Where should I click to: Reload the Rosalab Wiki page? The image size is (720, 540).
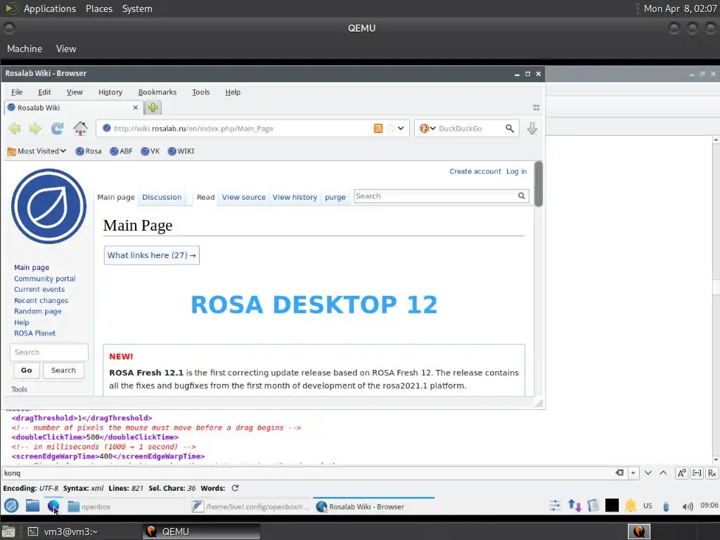click(57, 129)
